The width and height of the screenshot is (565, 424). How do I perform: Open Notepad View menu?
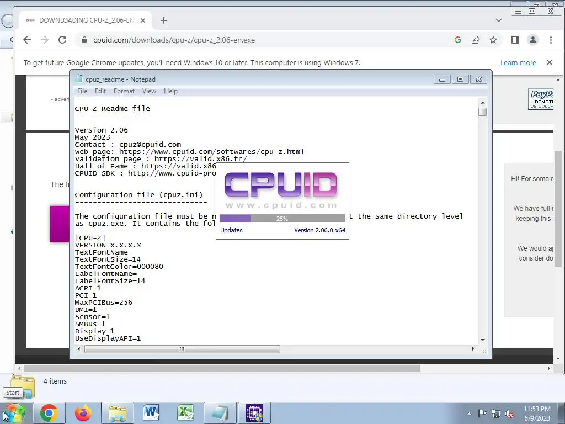pos(149,91)
